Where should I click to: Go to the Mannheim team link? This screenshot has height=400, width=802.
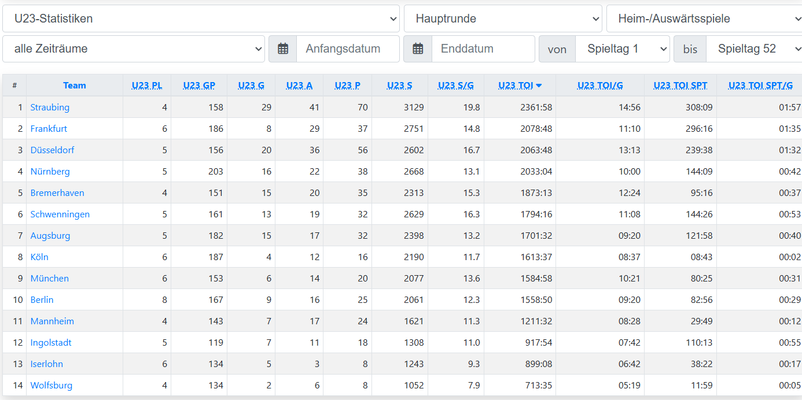(x=52, y=321)
